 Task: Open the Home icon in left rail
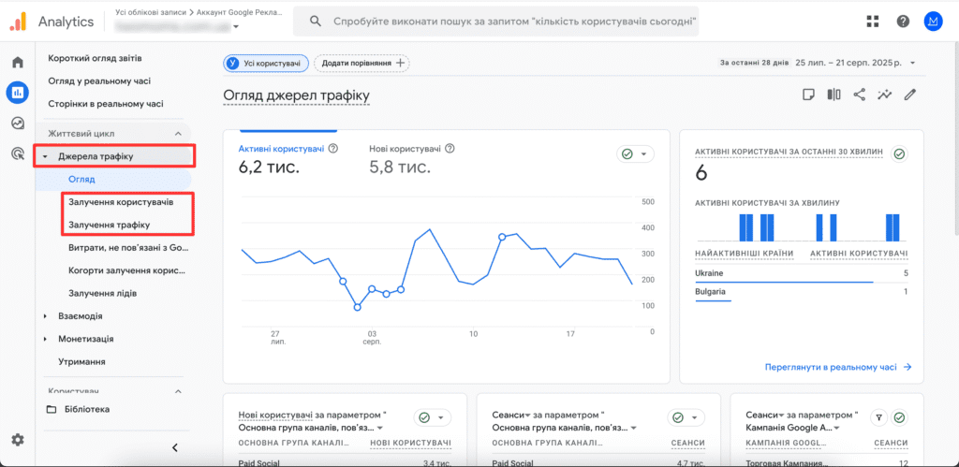tap(18, 62)
